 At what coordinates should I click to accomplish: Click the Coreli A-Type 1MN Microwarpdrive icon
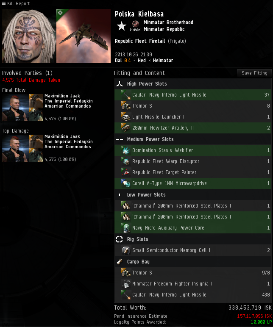pos(126,183)
